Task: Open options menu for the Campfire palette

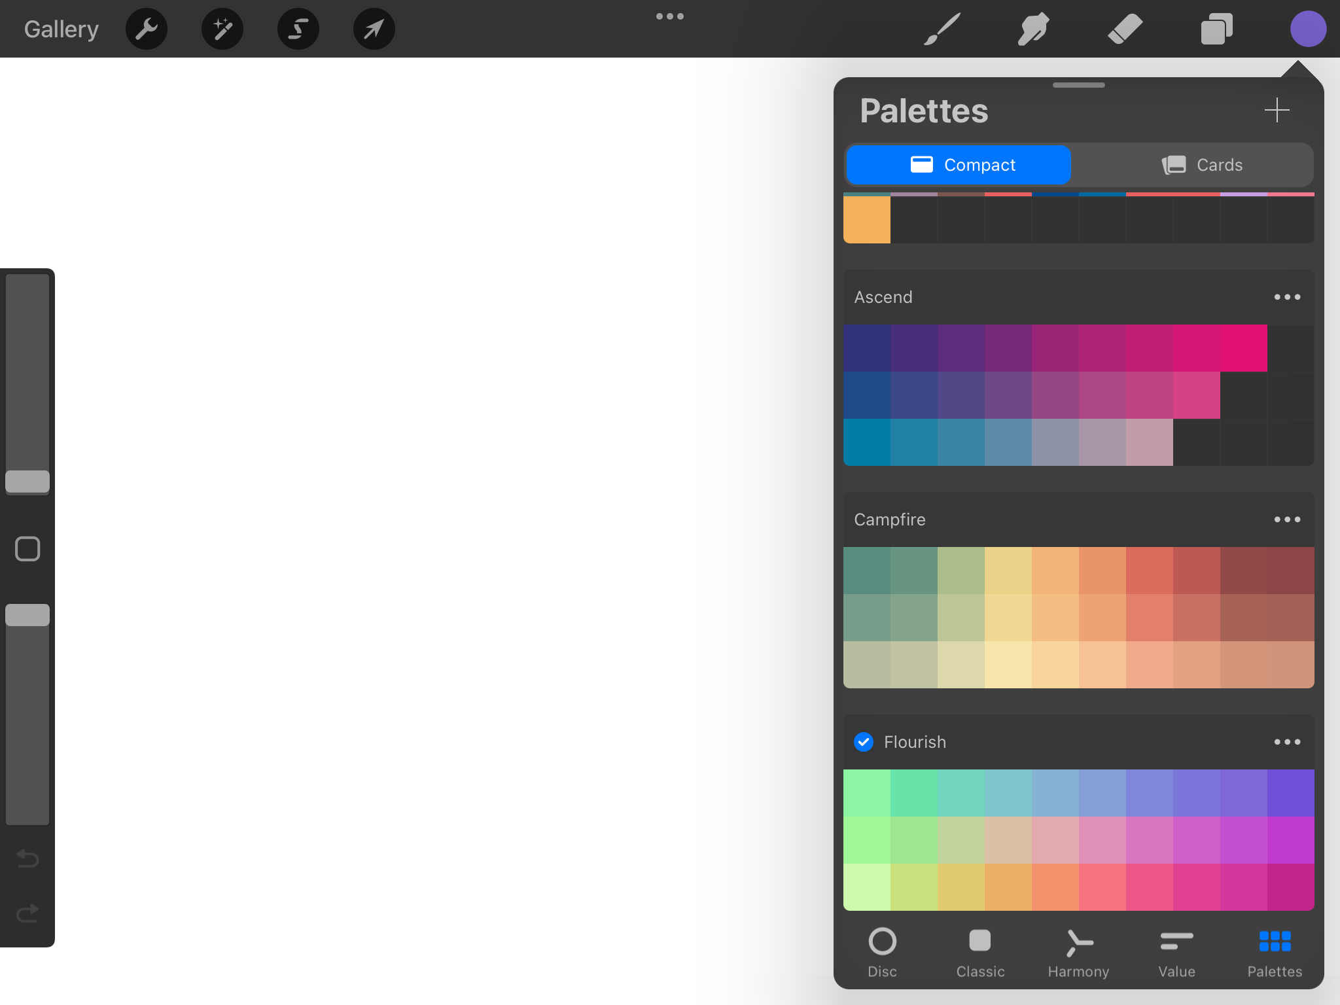Action: [x=1287, y=520]
